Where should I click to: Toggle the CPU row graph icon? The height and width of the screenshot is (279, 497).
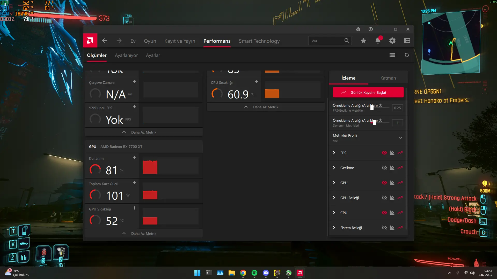(x=392, y=213)
